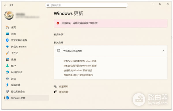Click the 应用 apps icon
173x111 pixels.
pyautogui.click(x=7, y=60)
